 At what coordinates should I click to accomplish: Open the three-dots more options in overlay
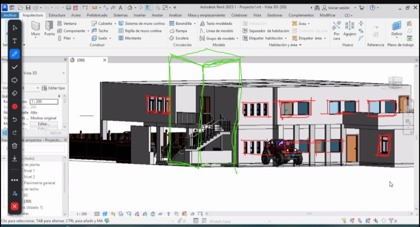click(x=15, y=180)
